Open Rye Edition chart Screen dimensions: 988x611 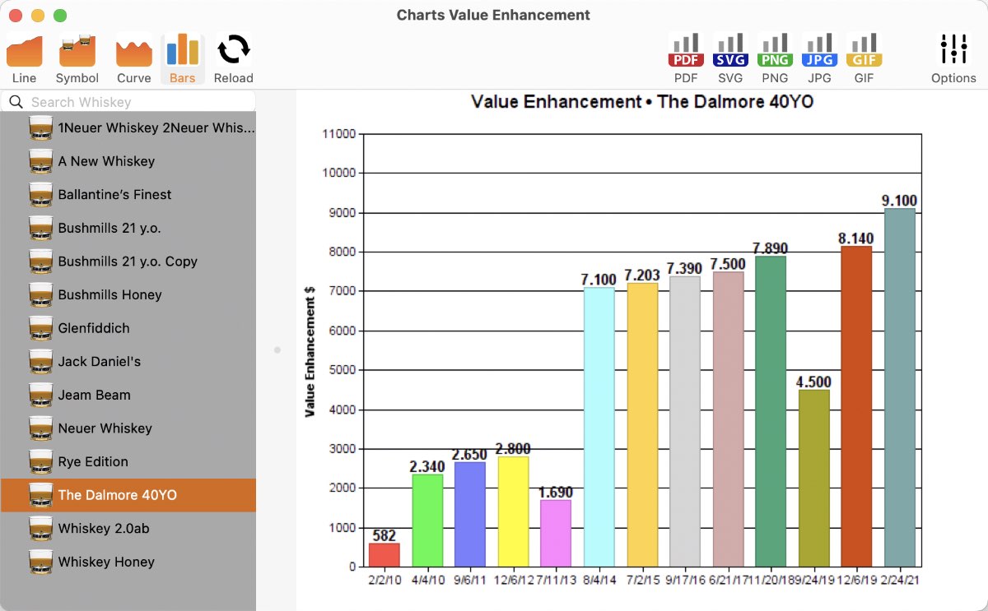[128, 461]
